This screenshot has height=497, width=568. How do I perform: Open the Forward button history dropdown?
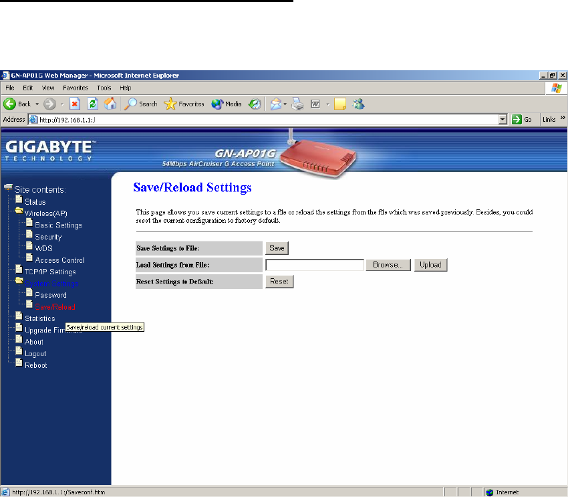62,104
